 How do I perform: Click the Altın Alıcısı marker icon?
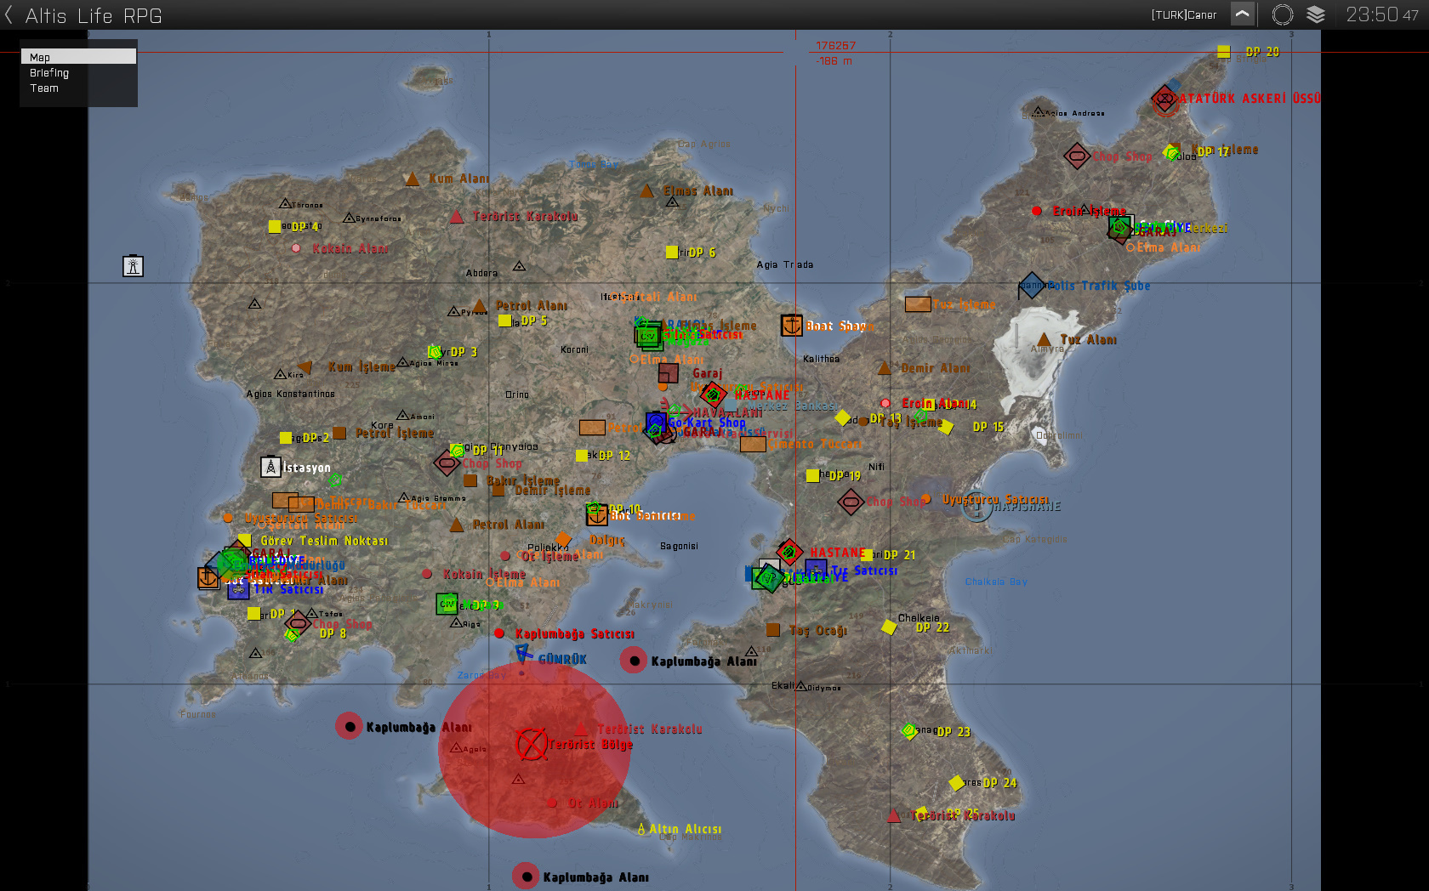[x=641, y=829]
